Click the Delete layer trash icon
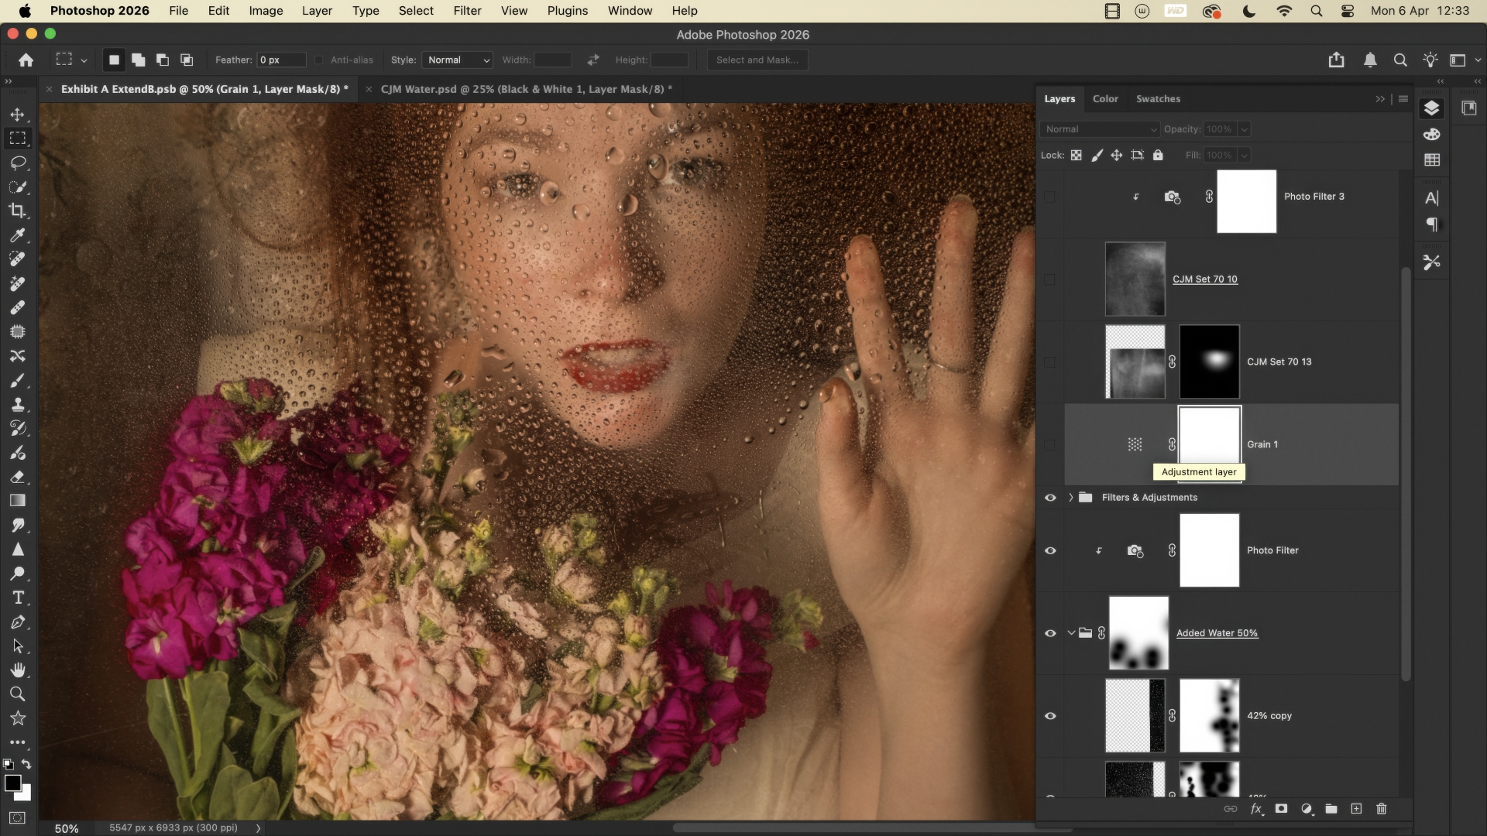 pyautogui.click(x=1381, y=809)
